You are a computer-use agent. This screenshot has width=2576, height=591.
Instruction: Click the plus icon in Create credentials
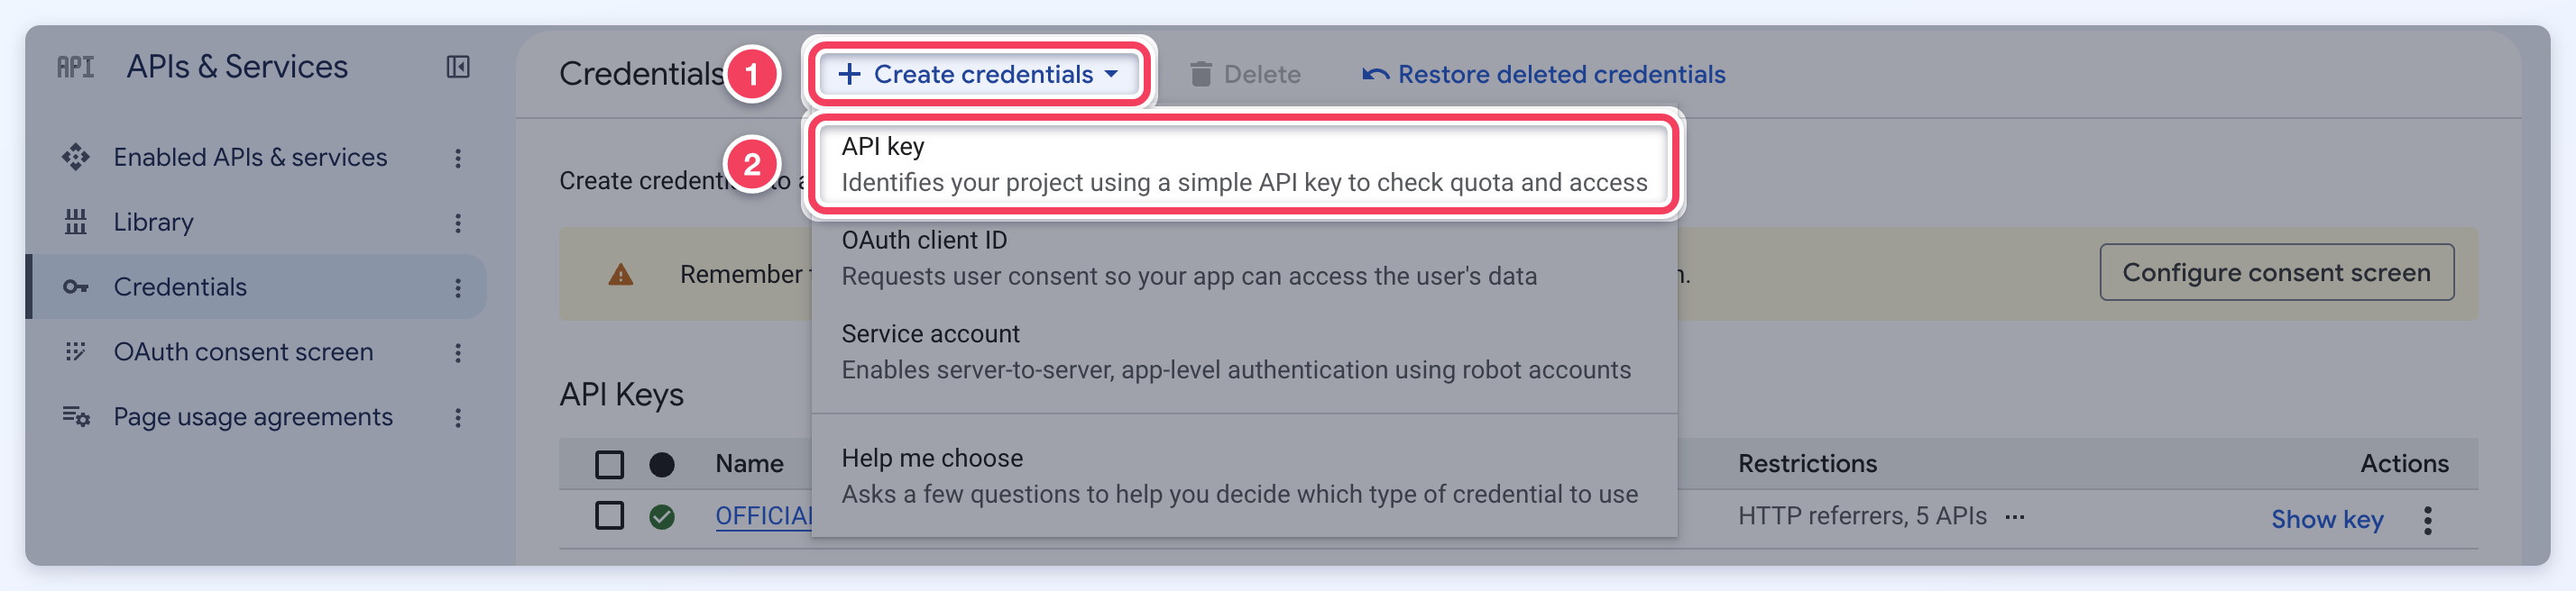point(849,74)
